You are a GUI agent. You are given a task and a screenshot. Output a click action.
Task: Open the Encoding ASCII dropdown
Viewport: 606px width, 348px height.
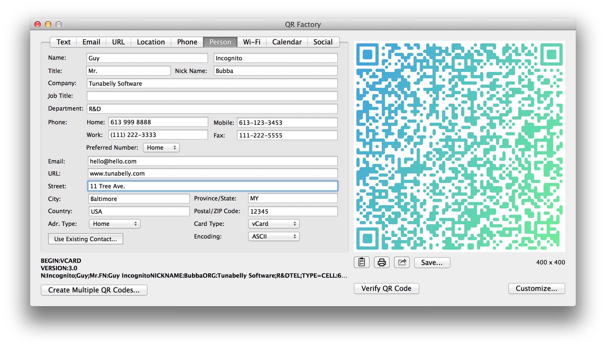274,236
